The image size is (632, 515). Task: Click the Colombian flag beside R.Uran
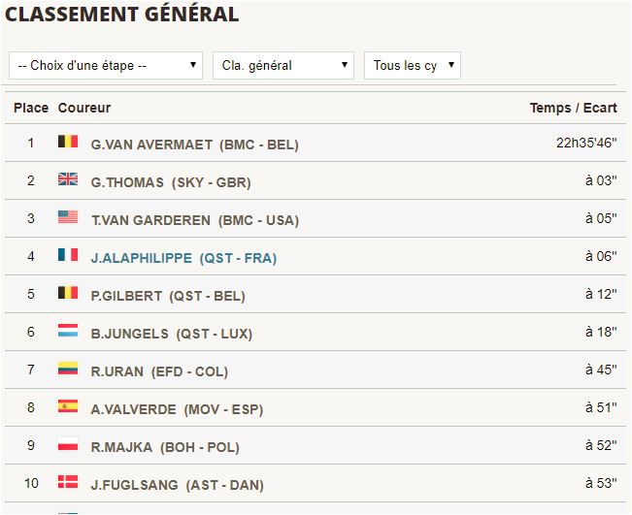click(68, 368)
